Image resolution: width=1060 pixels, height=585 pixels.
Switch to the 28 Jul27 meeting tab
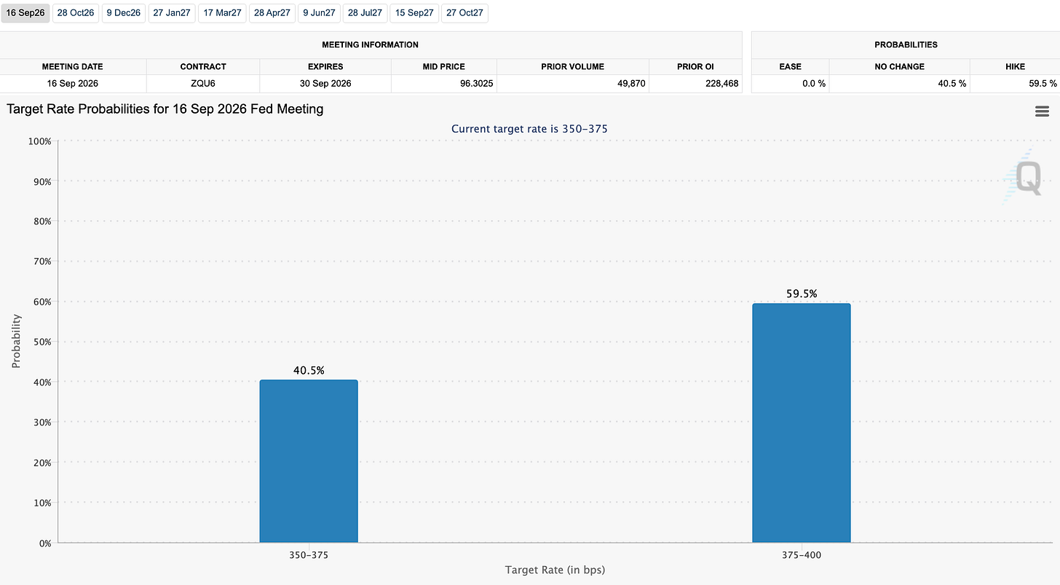[x=365, y=13]
